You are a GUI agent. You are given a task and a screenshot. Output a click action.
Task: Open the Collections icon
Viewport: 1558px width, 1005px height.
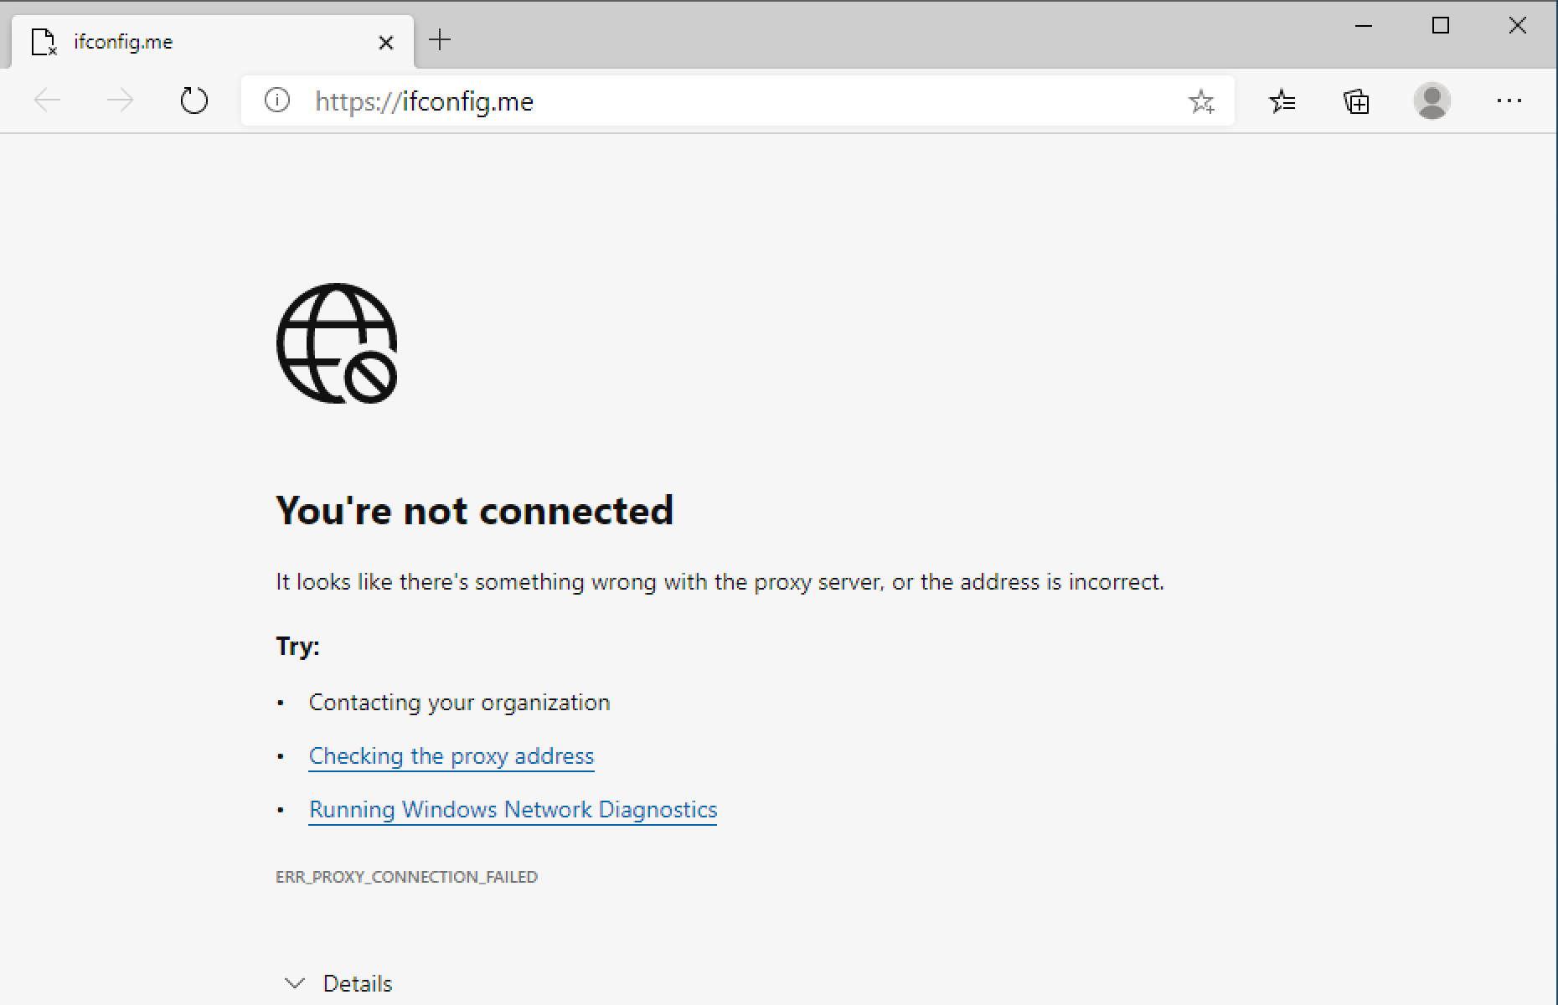point(1356,101)
